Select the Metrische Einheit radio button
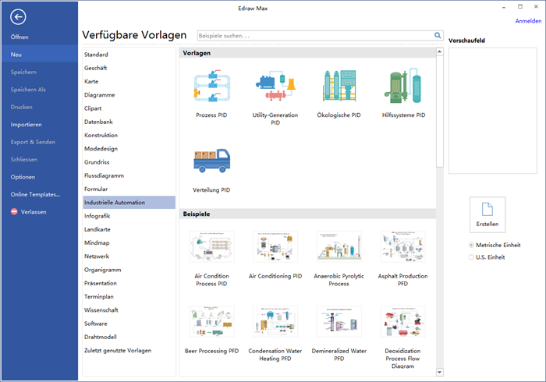The height and width of the screenshot is (382, 546). (471, 245)
